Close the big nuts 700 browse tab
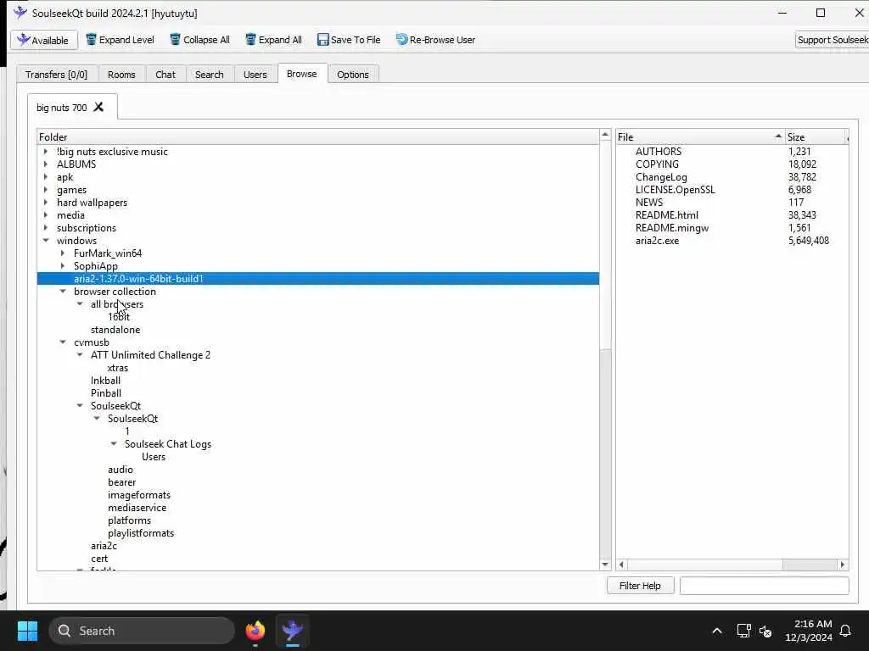 click(x=98, y=107)
